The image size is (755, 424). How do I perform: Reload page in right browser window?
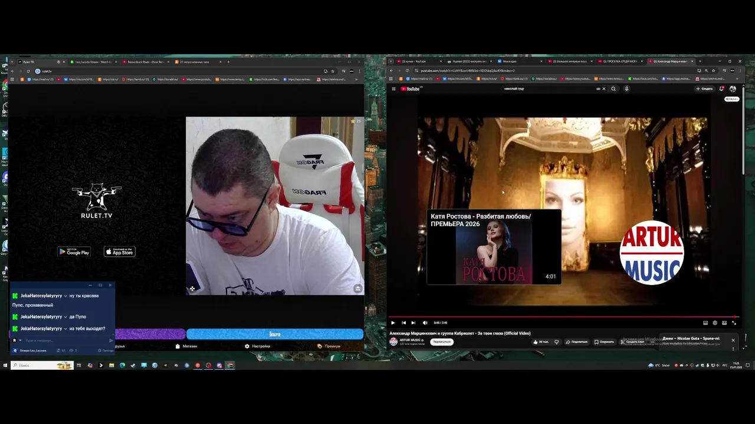click(406, 71)
